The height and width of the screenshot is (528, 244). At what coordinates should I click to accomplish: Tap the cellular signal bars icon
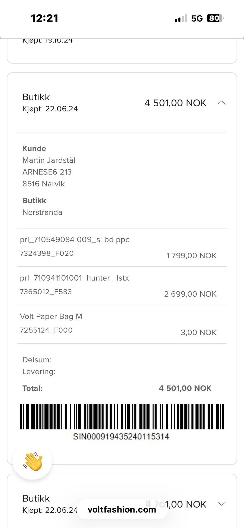[x=181, y=19]
